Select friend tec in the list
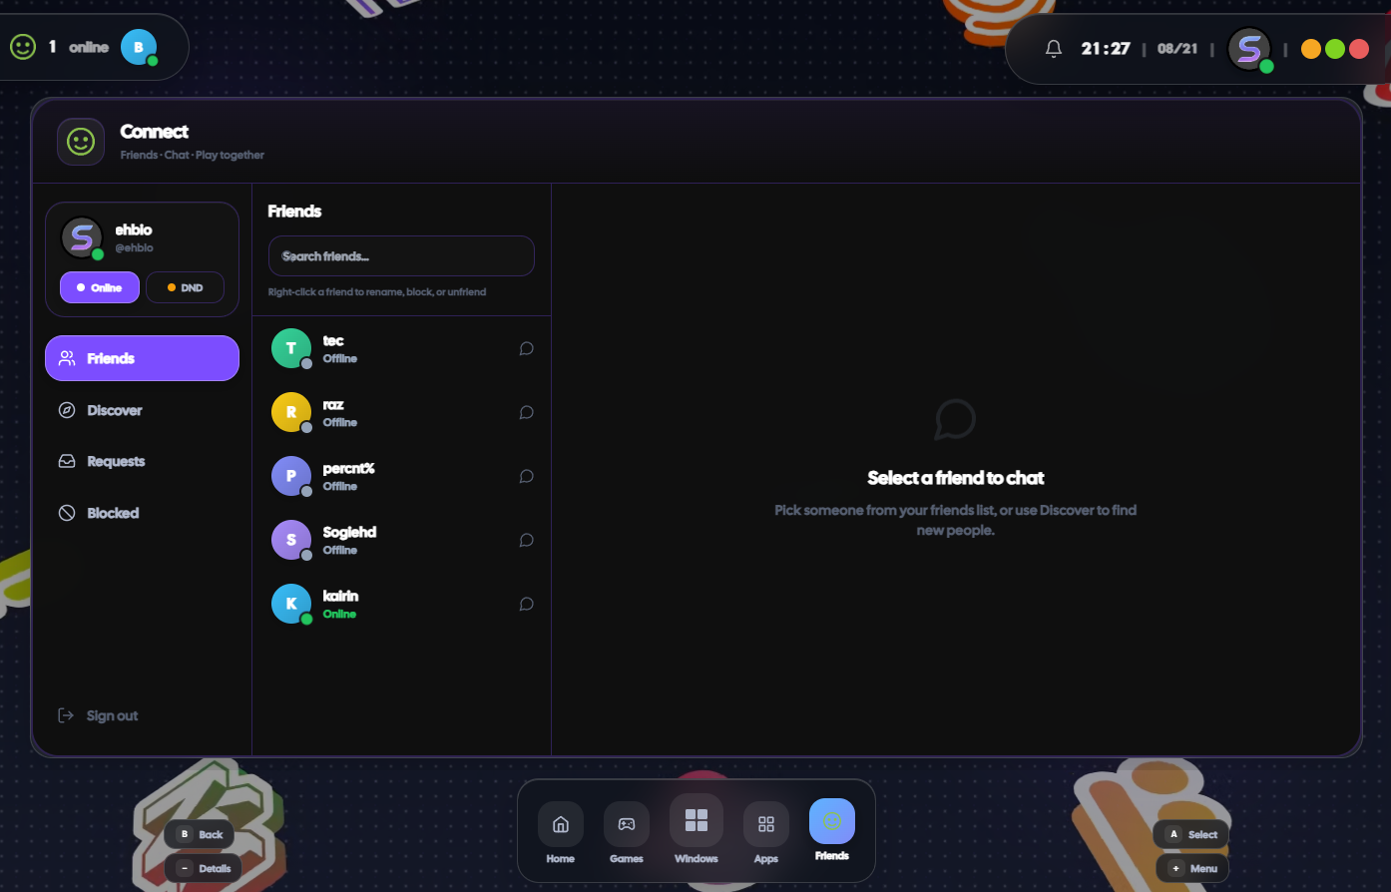Image resolution: width=1391 pixels, height=892 pixels. [x=402, y=349]
